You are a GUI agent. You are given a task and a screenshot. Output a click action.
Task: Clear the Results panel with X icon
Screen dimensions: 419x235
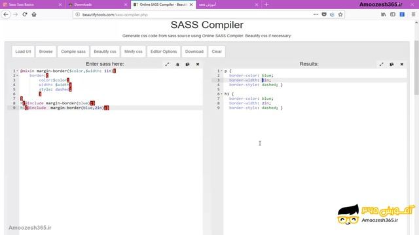coord(401,64)
